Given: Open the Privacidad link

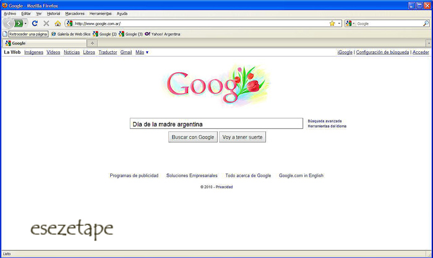Looking at the screenshot, I should pyautogui.click(x=224, y=187).
